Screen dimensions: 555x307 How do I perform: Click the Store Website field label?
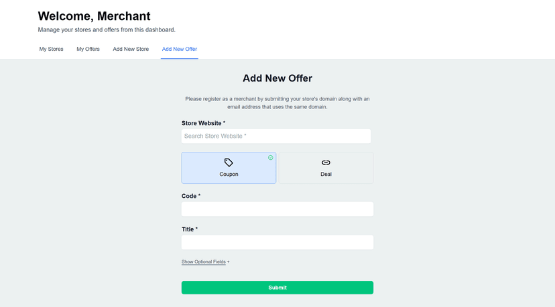point(203,123)
